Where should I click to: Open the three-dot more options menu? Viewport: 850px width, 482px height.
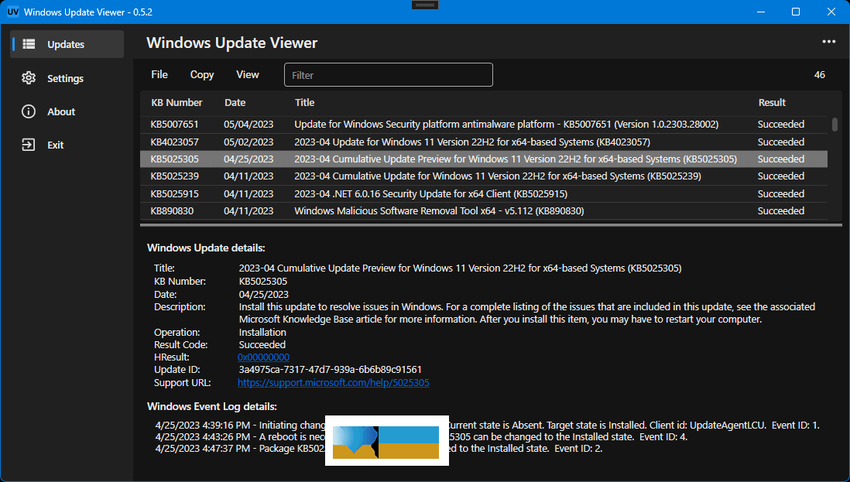(x=829, y=43)
